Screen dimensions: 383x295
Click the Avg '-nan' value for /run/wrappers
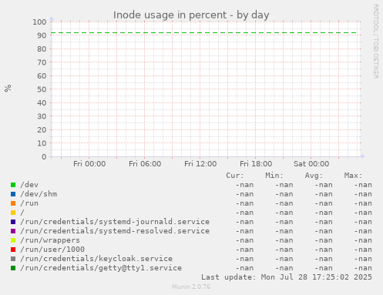(324, 240)
